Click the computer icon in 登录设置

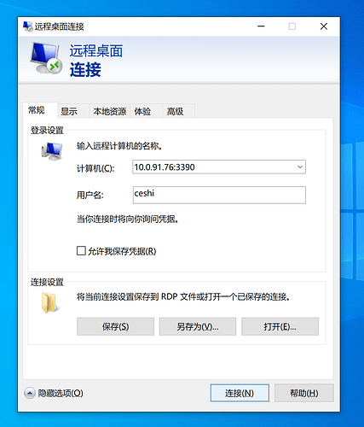(x=52, y=151)
